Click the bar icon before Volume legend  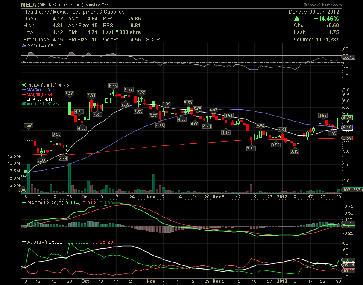24,103
